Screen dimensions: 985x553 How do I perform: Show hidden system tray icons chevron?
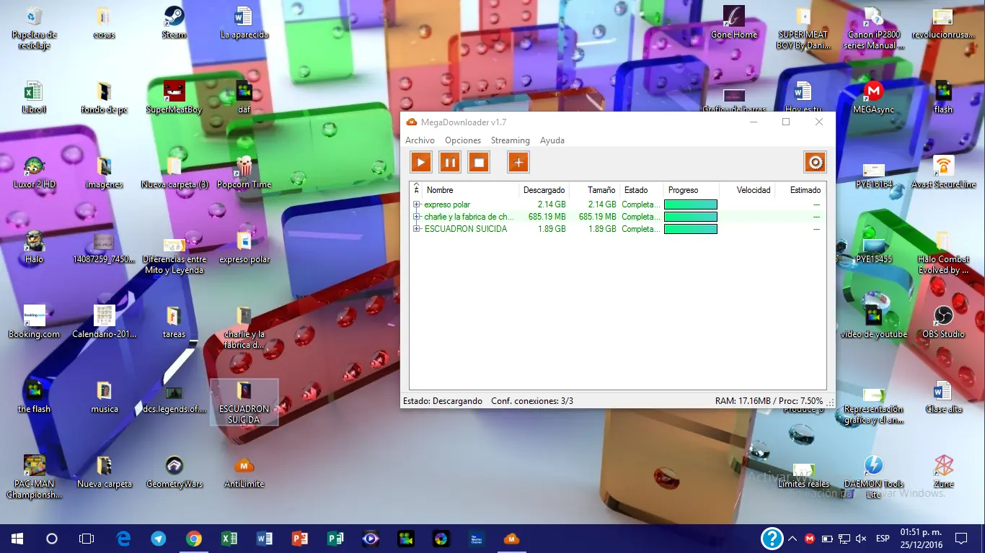[x=792, y=539]
